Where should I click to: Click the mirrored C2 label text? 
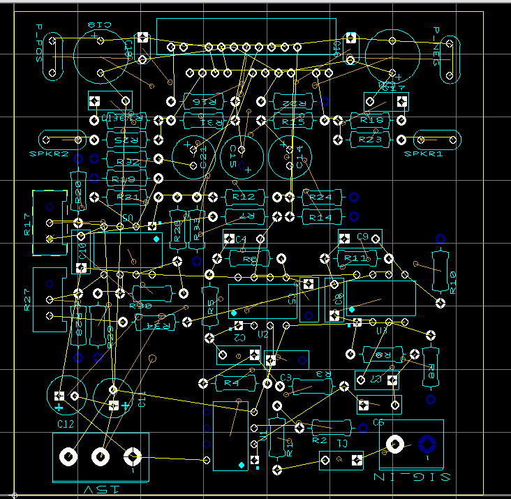tap(239, 338)
